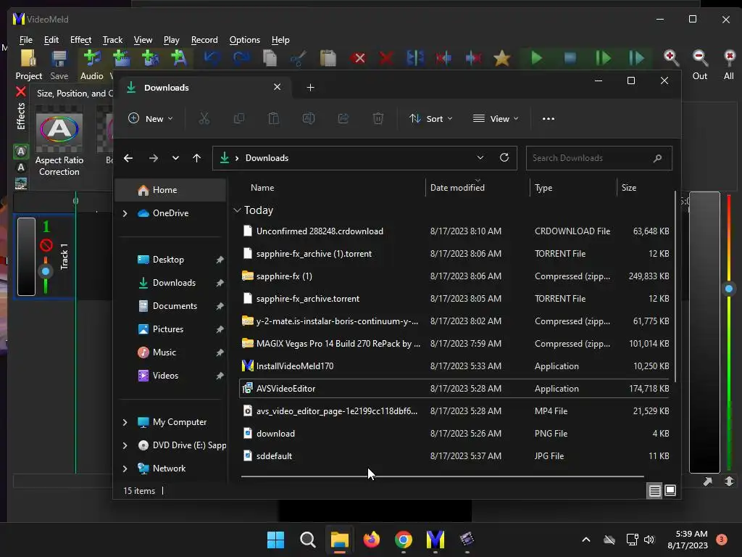Add a new Explorer tab with plus
The image size is (742, 557).
pyautogui.click(x=310, y=88)
